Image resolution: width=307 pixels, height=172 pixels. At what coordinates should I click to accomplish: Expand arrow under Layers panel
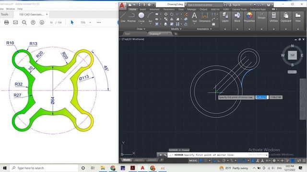coord(225,29)
